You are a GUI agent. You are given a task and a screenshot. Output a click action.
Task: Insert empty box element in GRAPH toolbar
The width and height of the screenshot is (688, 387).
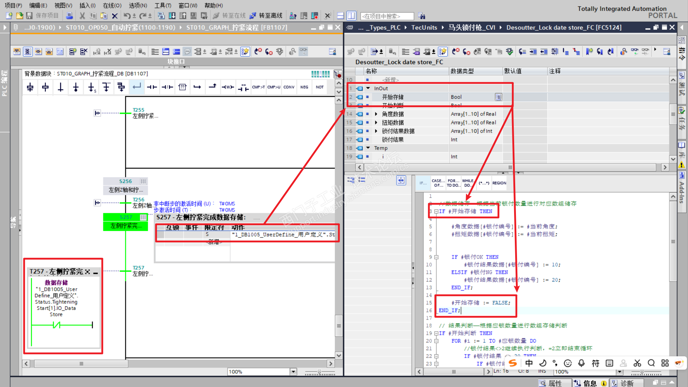[x=182, y=87]
